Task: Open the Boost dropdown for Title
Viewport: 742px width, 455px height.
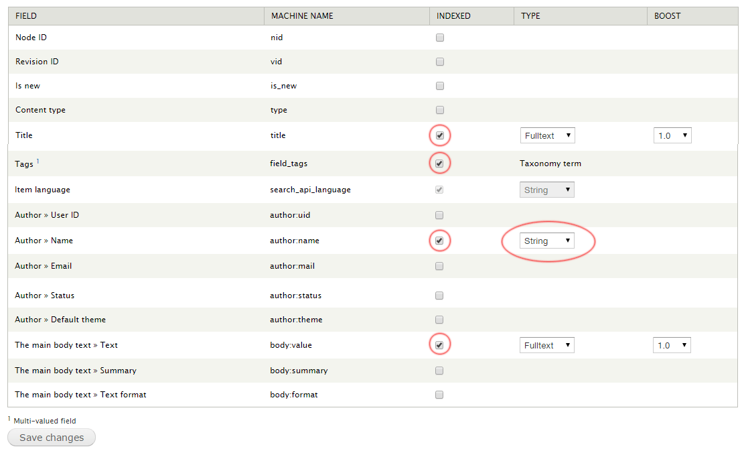Action: pyautogui.click(x=672, y=135)
